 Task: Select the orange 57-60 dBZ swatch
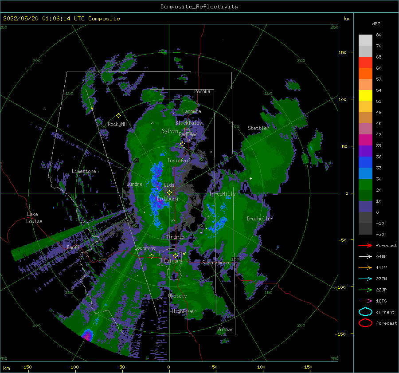coord(365,74)
